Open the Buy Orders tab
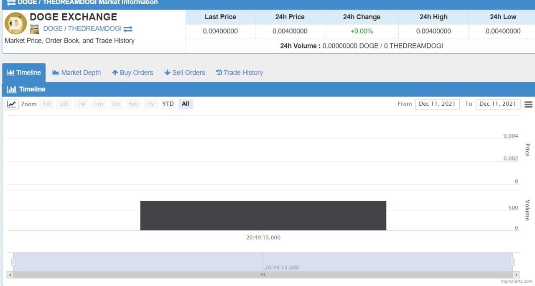 point(132,72)
